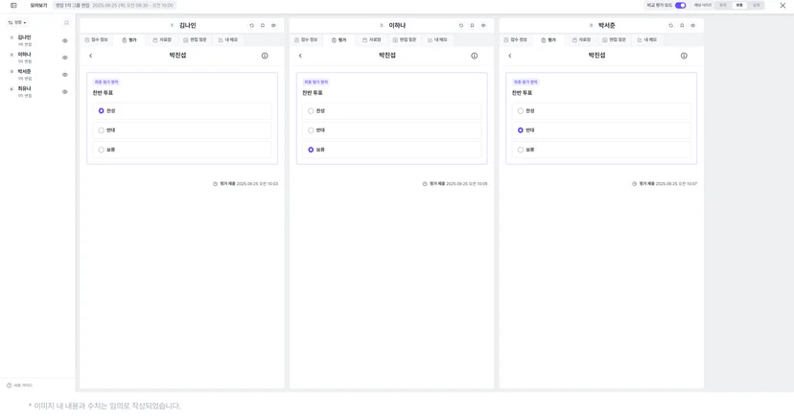Click eye icon in 이하나 panel header

pyautogui.click(x=483, y=25)
